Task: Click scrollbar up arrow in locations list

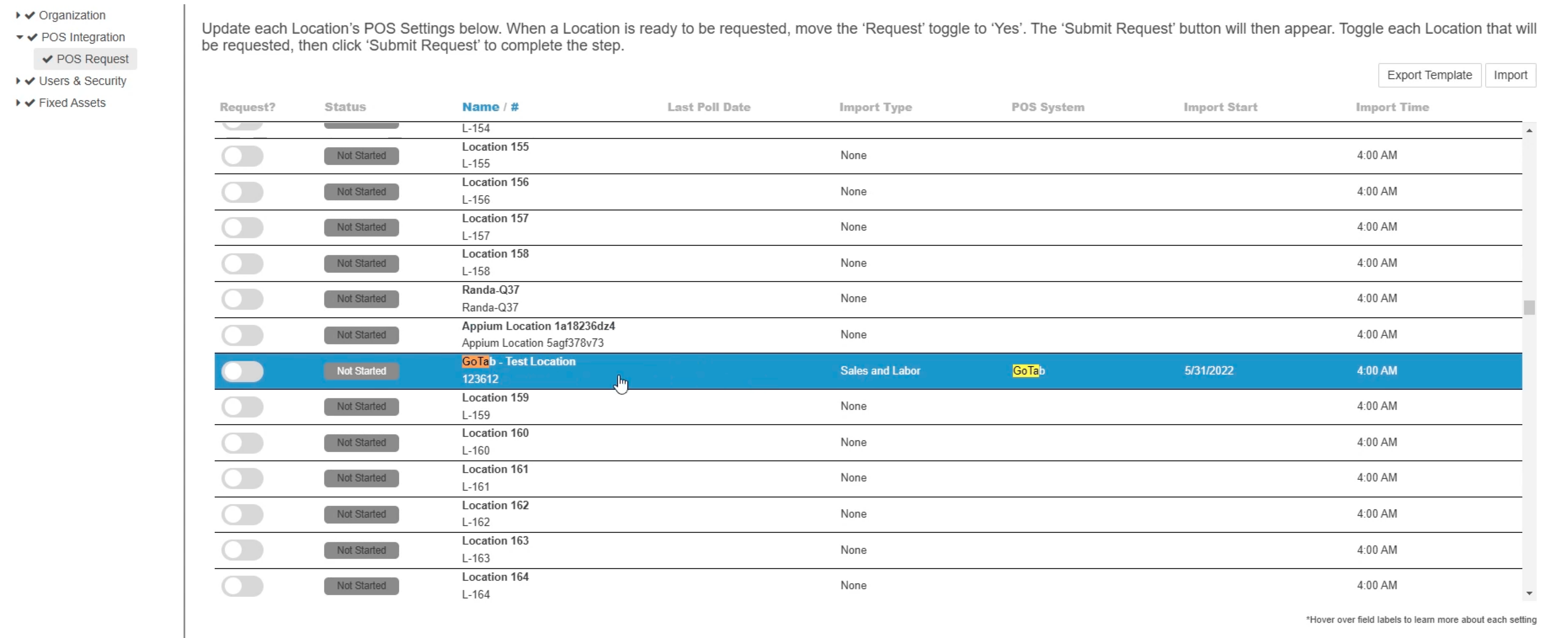Action: pos(1529,130)
